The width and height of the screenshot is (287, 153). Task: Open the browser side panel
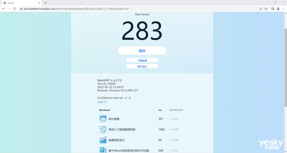(x=273, y=9)
